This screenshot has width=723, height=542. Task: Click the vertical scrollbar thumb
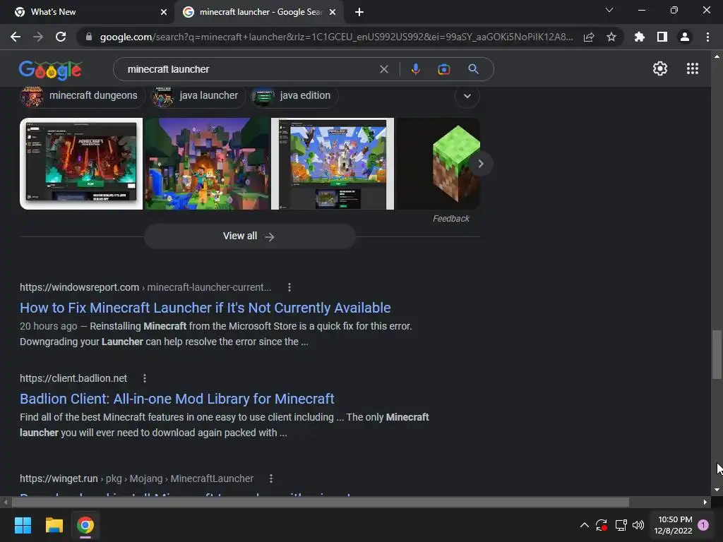(x=717, y=354)
